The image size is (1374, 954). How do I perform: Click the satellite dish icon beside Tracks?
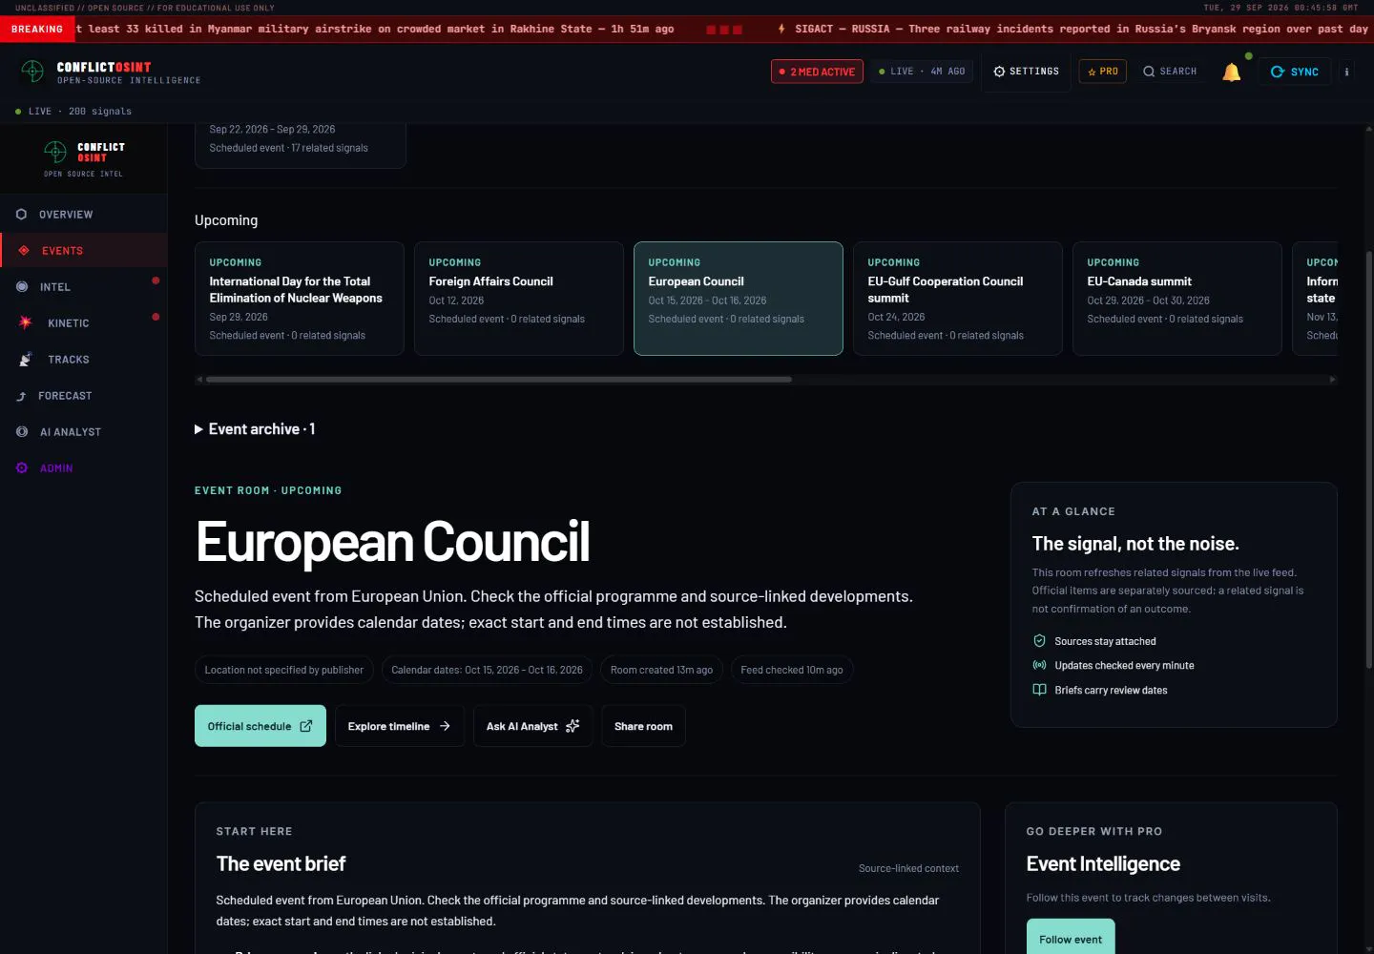click(x=25, y=360)
